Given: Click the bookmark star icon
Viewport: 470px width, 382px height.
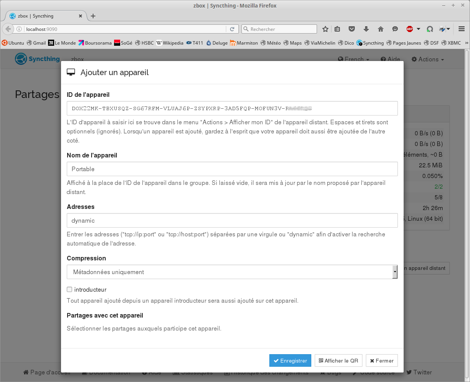Looking at the screenshot, I should pyautogui.click(x=325, y=29).
